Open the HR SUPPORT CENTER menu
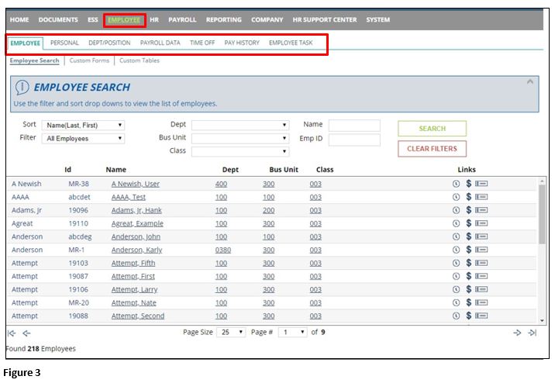Screen dimensions: 555x390 pos(325,20)
